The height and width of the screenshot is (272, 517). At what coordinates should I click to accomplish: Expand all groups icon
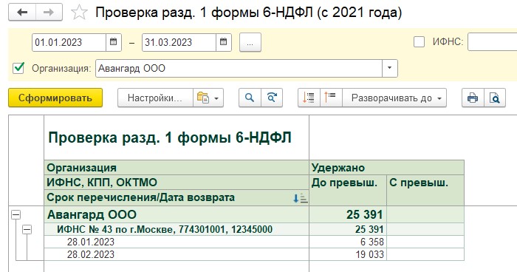click(x=309, y=98)
